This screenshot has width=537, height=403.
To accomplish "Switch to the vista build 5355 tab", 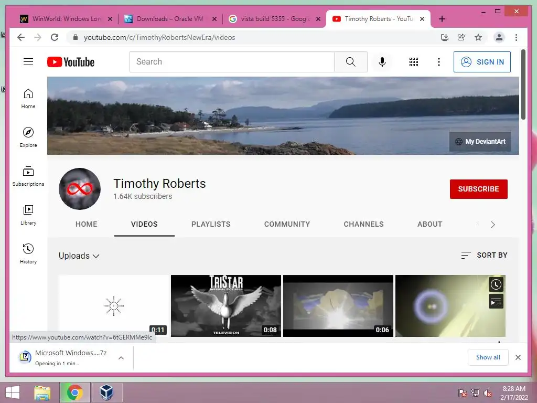I will coord(274,19).
